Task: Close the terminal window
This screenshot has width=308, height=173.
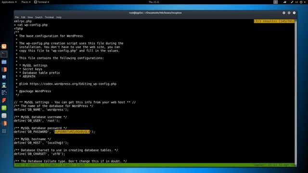Action: tap(294, 13)
